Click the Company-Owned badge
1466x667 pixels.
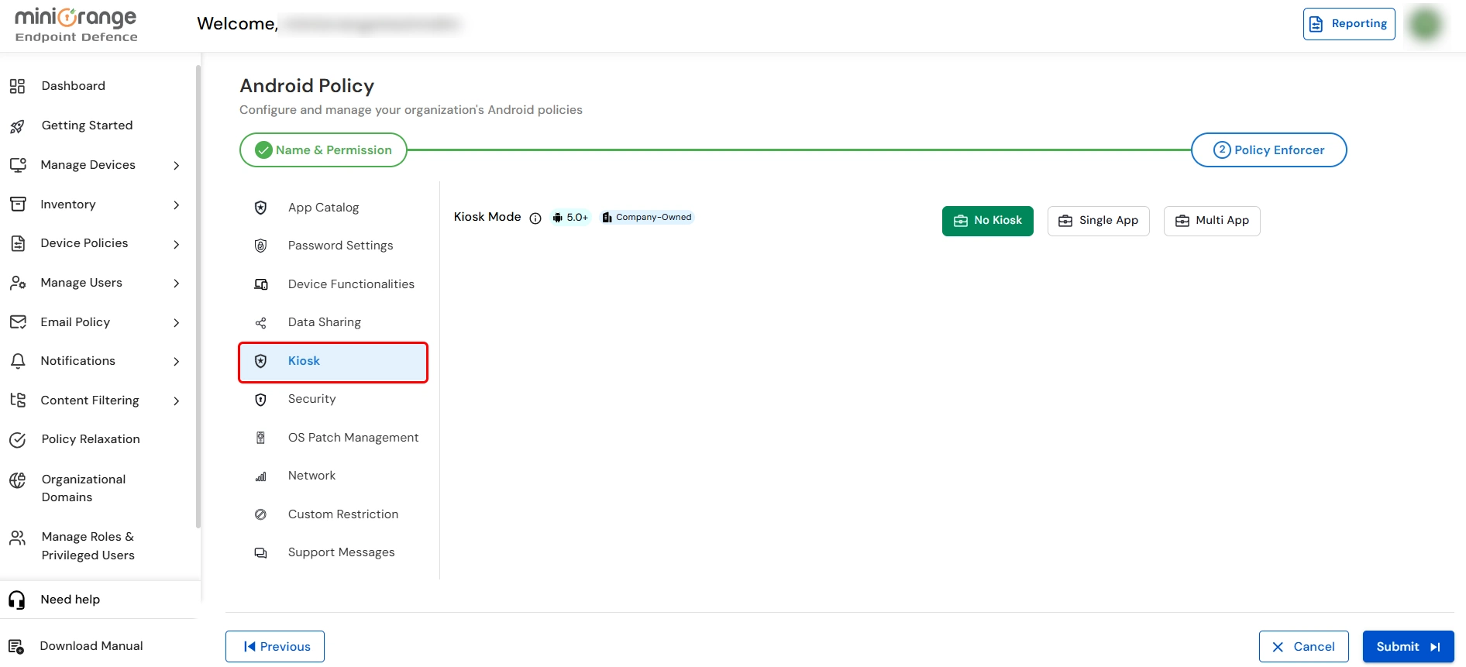(647, 218)
